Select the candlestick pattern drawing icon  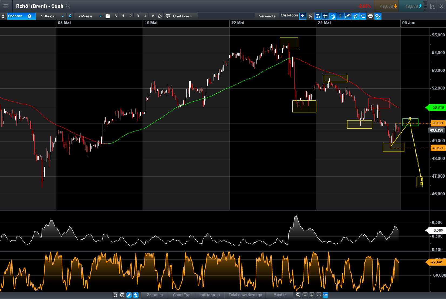click(356, 16)
